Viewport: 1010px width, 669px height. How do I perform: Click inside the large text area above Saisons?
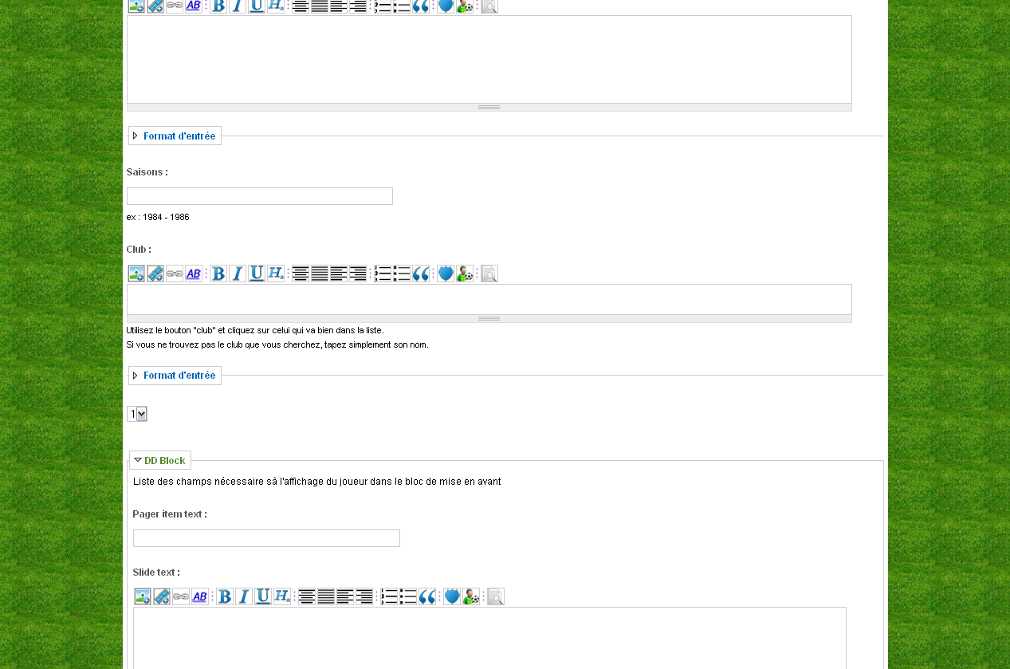point(489,59)
